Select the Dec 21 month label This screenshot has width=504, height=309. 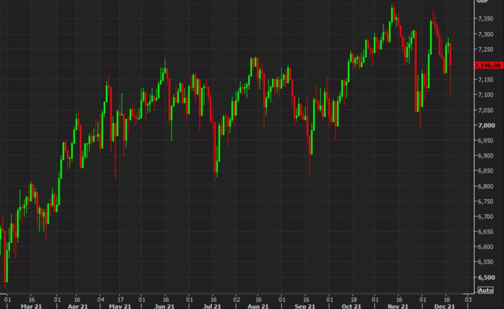pos(445,306)
